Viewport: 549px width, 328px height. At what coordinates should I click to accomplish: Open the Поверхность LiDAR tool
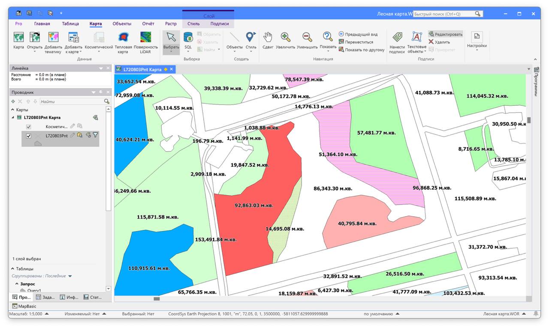(x=146, y=38)
